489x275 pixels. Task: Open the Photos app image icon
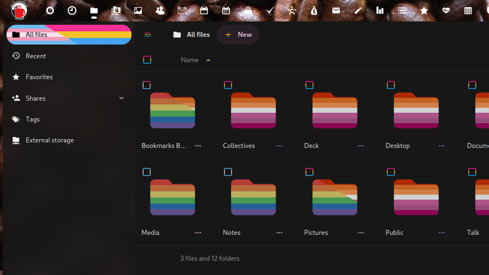point(138,10)
